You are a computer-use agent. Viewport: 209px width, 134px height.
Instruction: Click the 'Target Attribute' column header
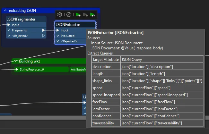click(106, 60)
